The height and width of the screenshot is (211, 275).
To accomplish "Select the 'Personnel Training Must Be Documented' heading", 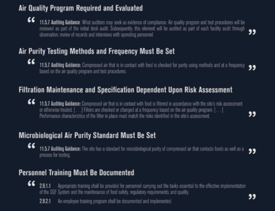I will 76,173.
